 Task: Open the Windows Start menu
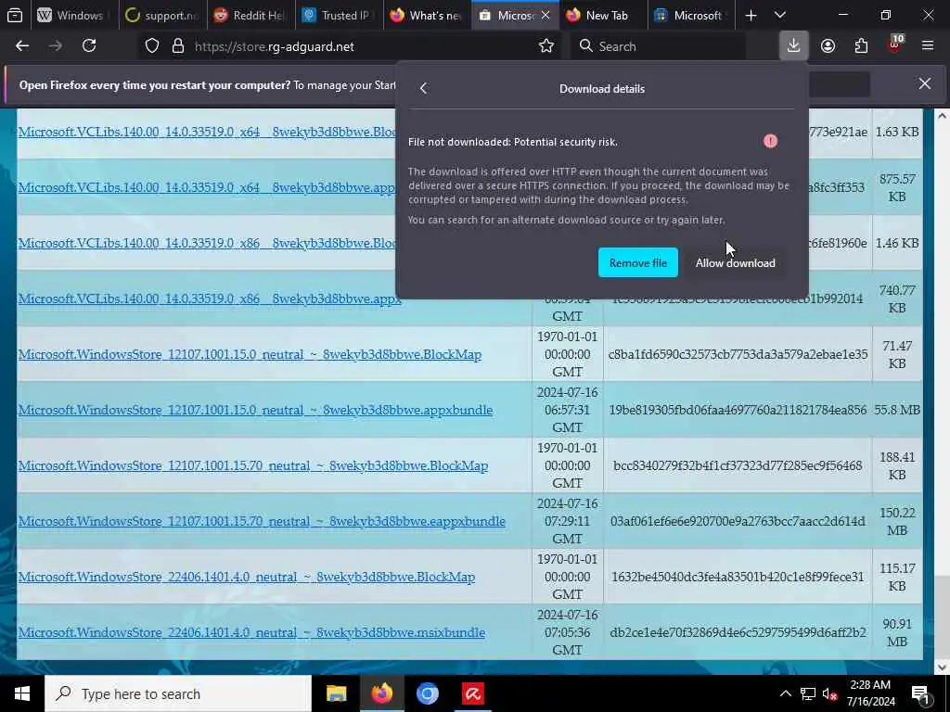tap(22, 693)
